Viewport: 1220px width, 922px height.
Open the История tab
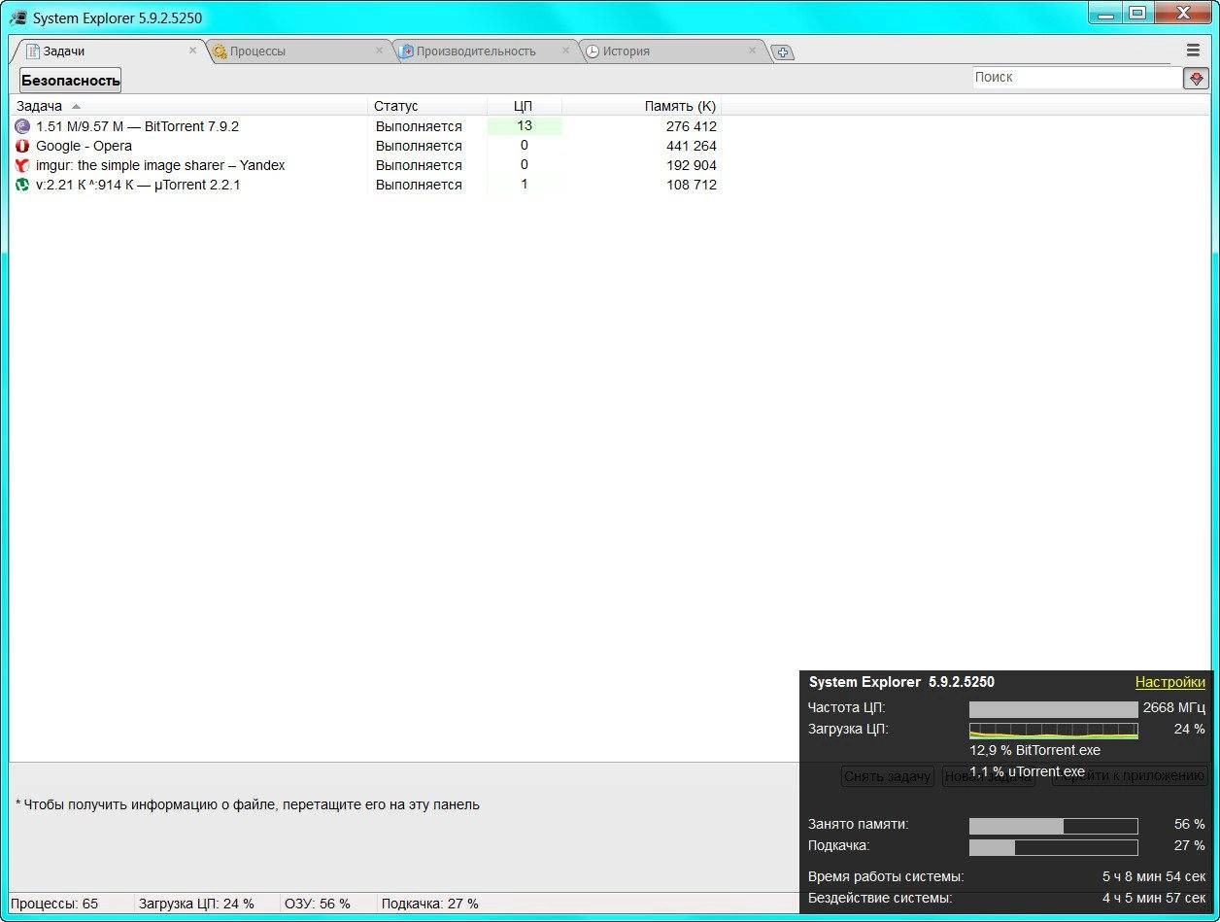(672, 51)
